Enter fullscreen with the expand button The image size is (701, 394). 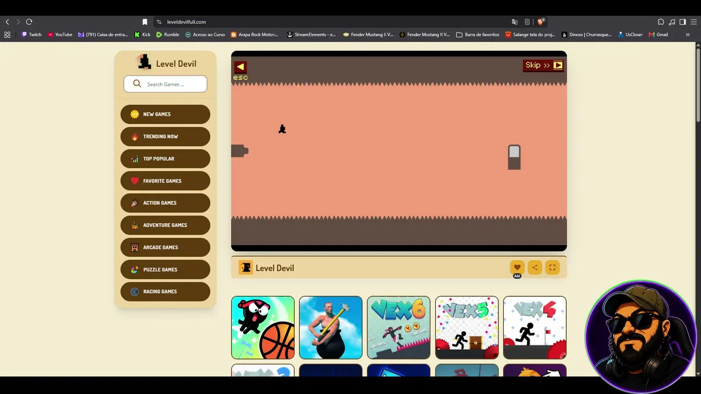[x=552, y=268]
